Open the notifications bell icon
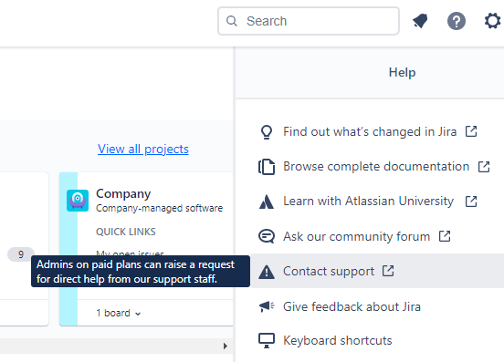Image resolution: width=504 pixels, height=362 pixels. pyautogui.click(x=420, y=21)
